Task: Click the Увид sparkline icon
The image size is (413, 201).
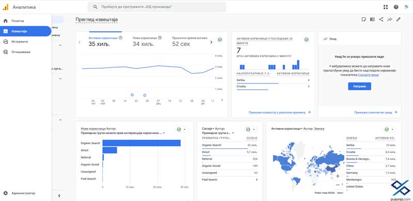Action: click(x=325, y=39)
